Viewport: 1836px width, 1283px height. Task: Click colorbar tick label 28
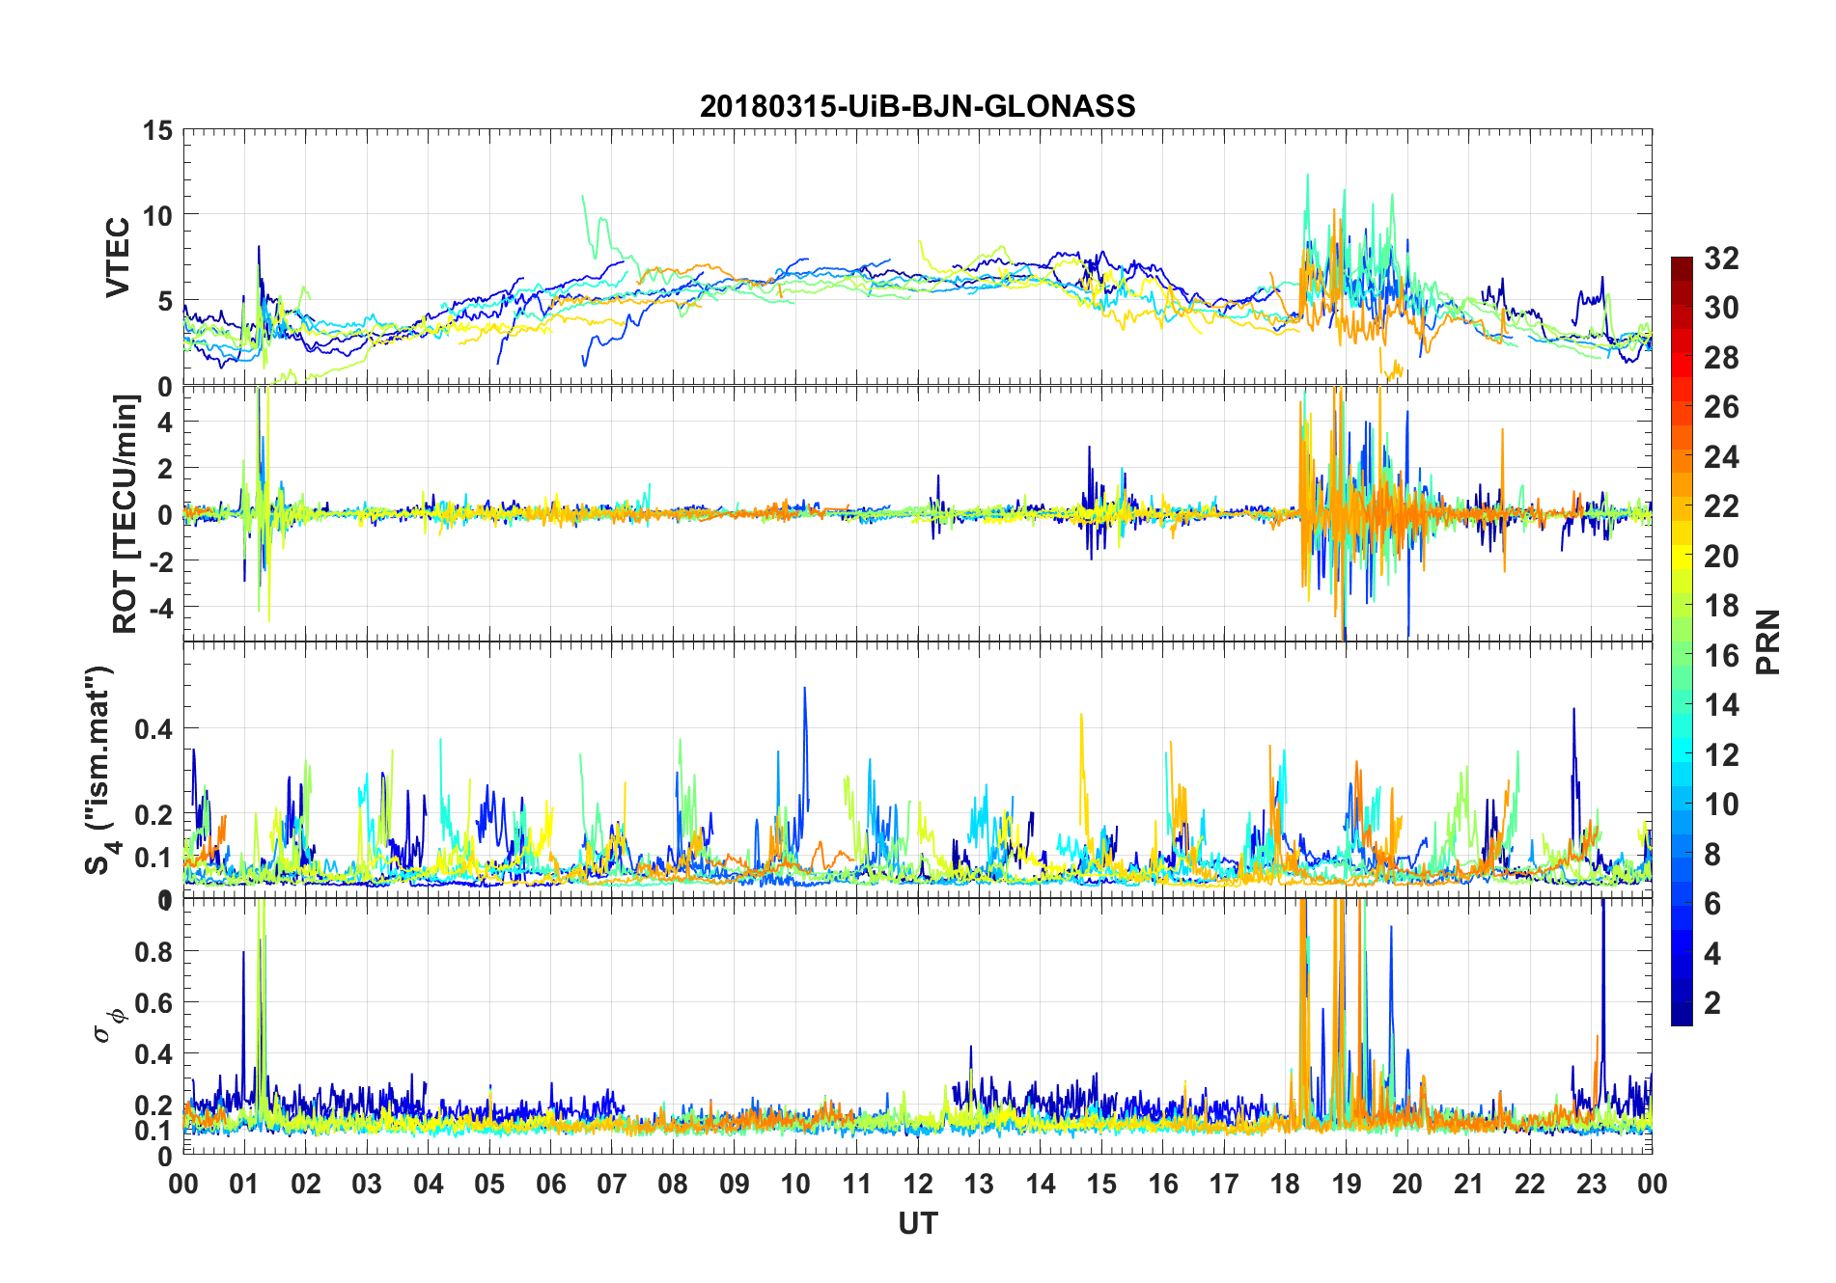(1721, 357)
